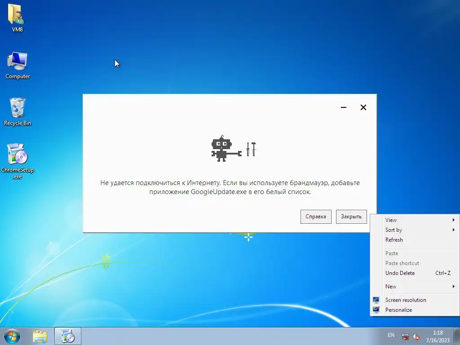Click the Personalize menu icon
This screenshot has width=460, height=345.
pyautogui.click(x=376, y=310)
